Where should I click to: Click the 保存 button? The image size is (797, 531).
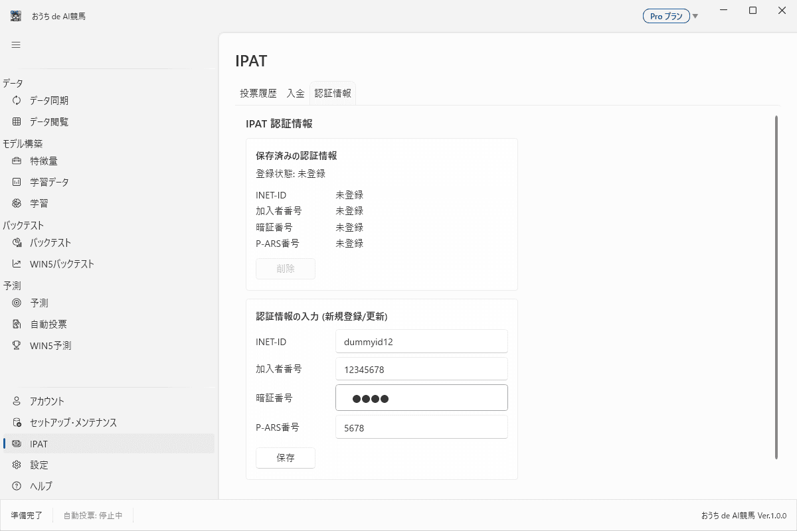[286, 458]
